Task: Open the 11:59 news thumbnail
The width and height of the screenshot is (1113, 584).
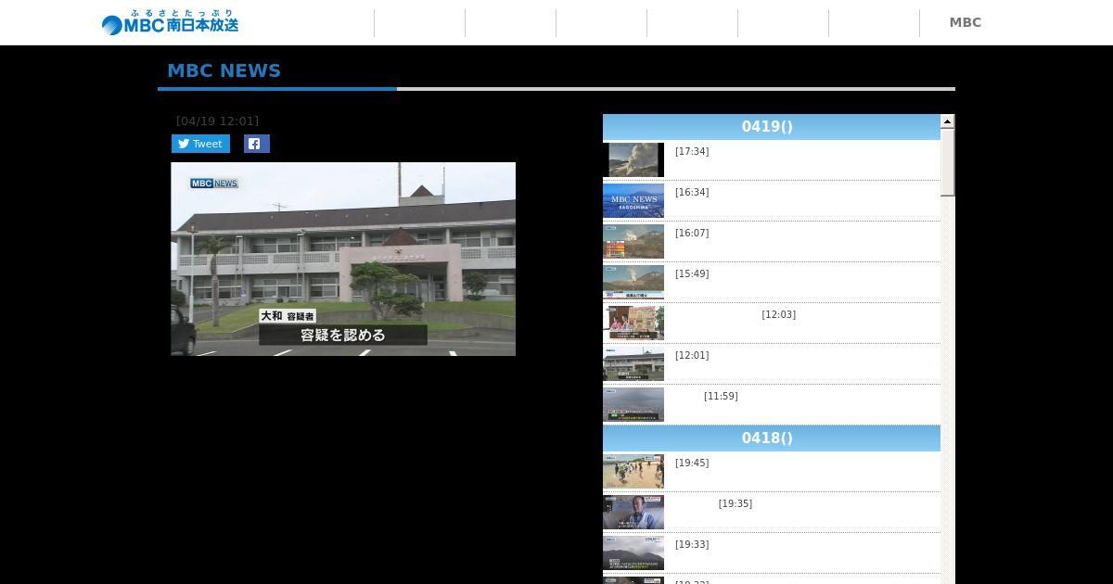Action: [x=633, y=404]
